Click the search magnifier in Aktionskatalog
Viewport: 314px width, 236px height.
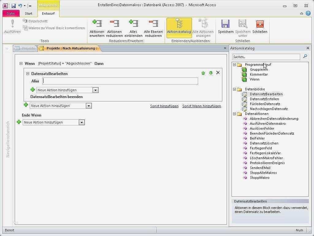[x=305, y=57]
